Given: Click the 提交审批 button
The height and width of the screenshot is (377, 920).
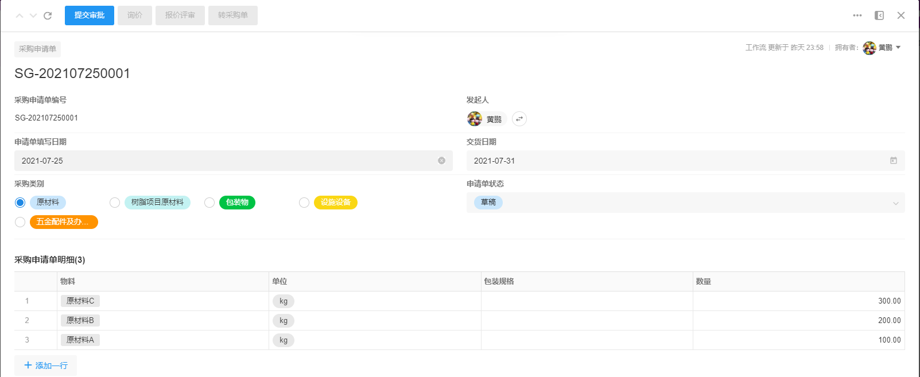Looking at the screenshot, I should point(90,15).
